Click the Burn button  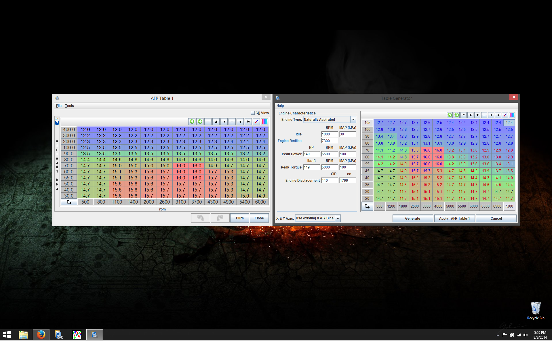(x=239, y=218)
